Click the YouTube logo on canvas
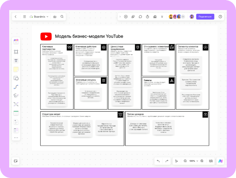Image resolution: width=236 pixels, height=178 pixels. (x=46, y=37)
